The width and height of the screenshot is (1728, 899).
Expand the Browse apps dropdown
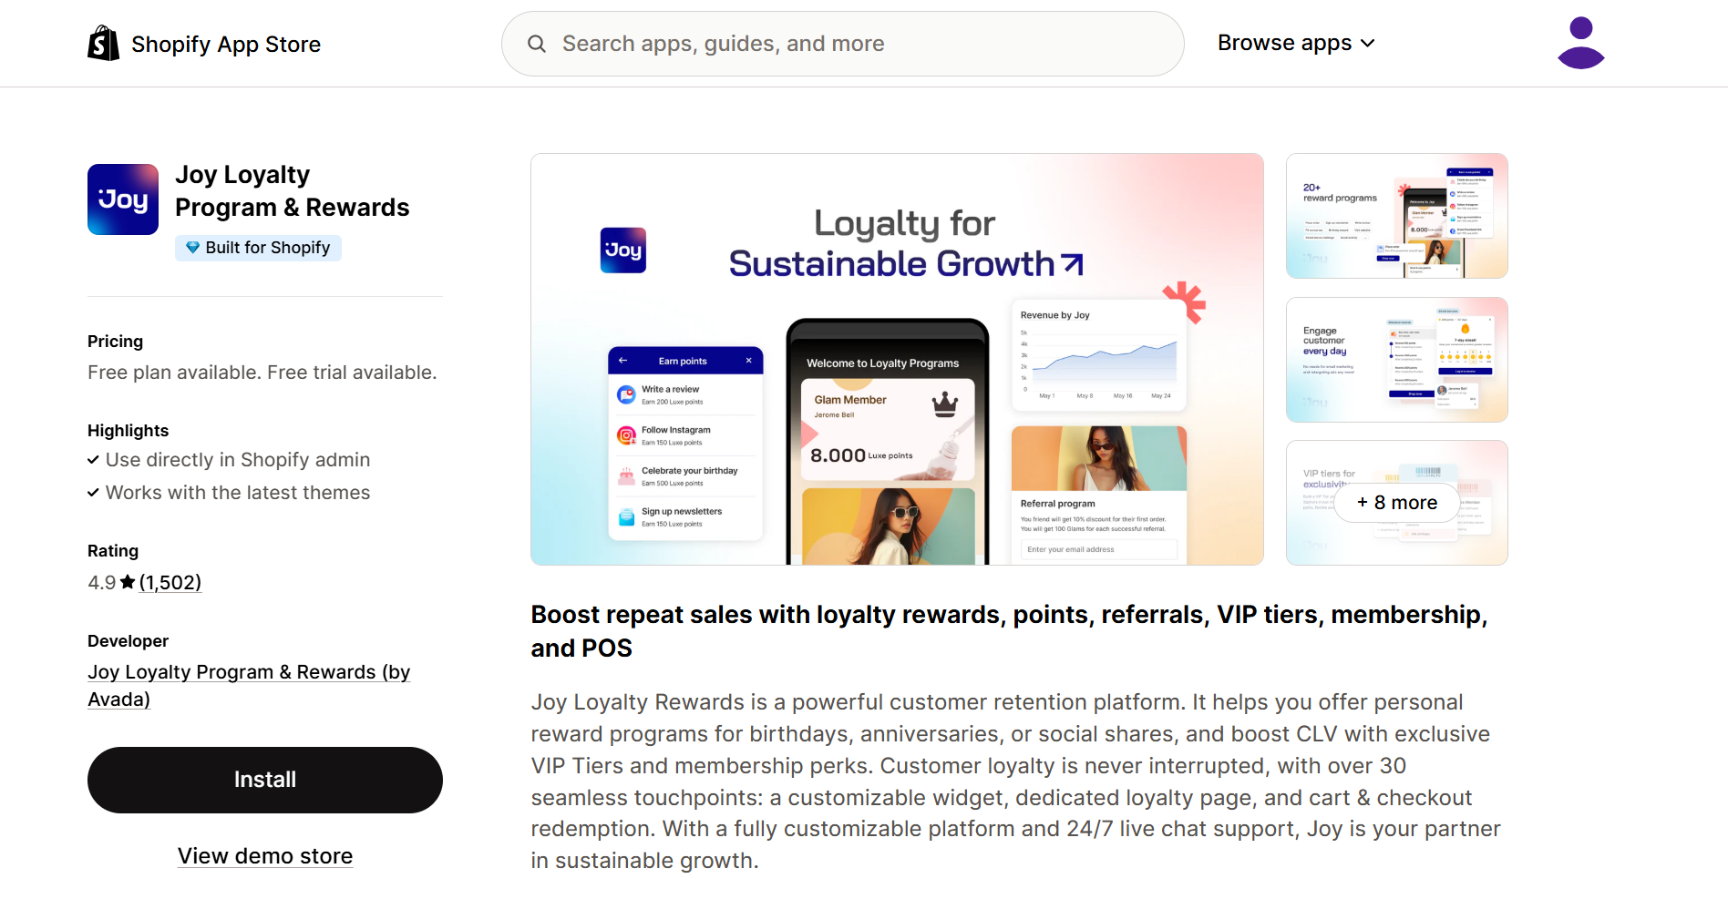[1285, 43]
